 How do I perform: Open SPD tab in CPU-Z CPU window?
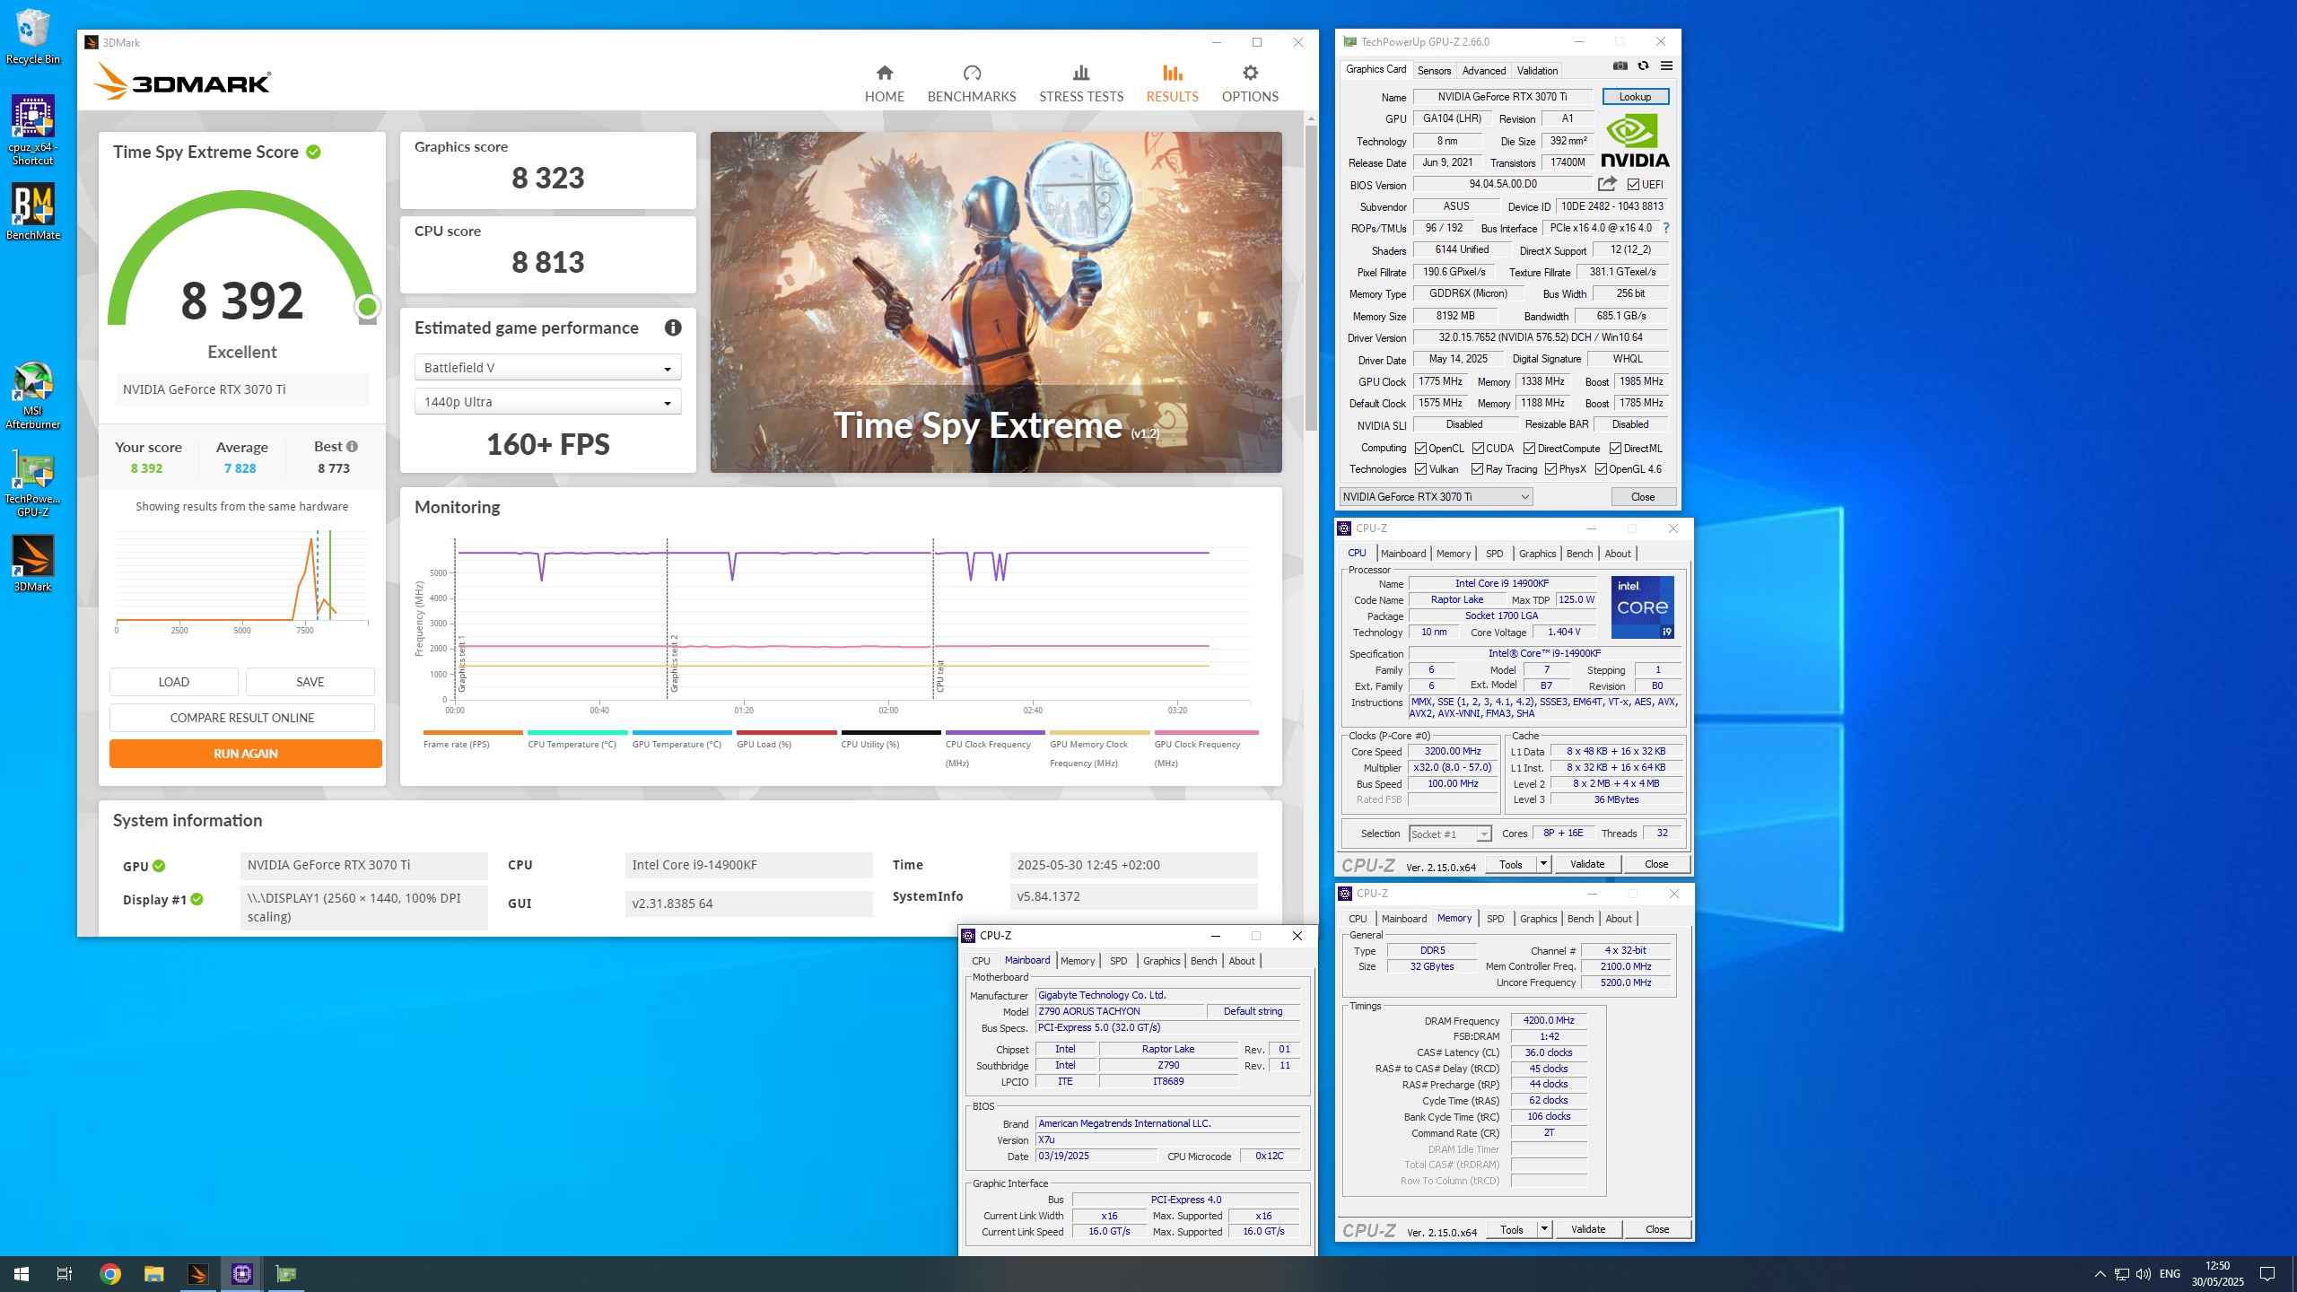pos(1494,554)
